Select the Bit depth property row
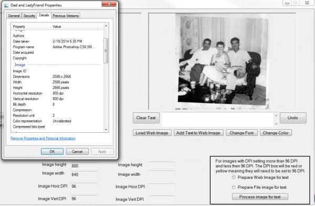This screenshot has width=315, height=206. point(57,104)
